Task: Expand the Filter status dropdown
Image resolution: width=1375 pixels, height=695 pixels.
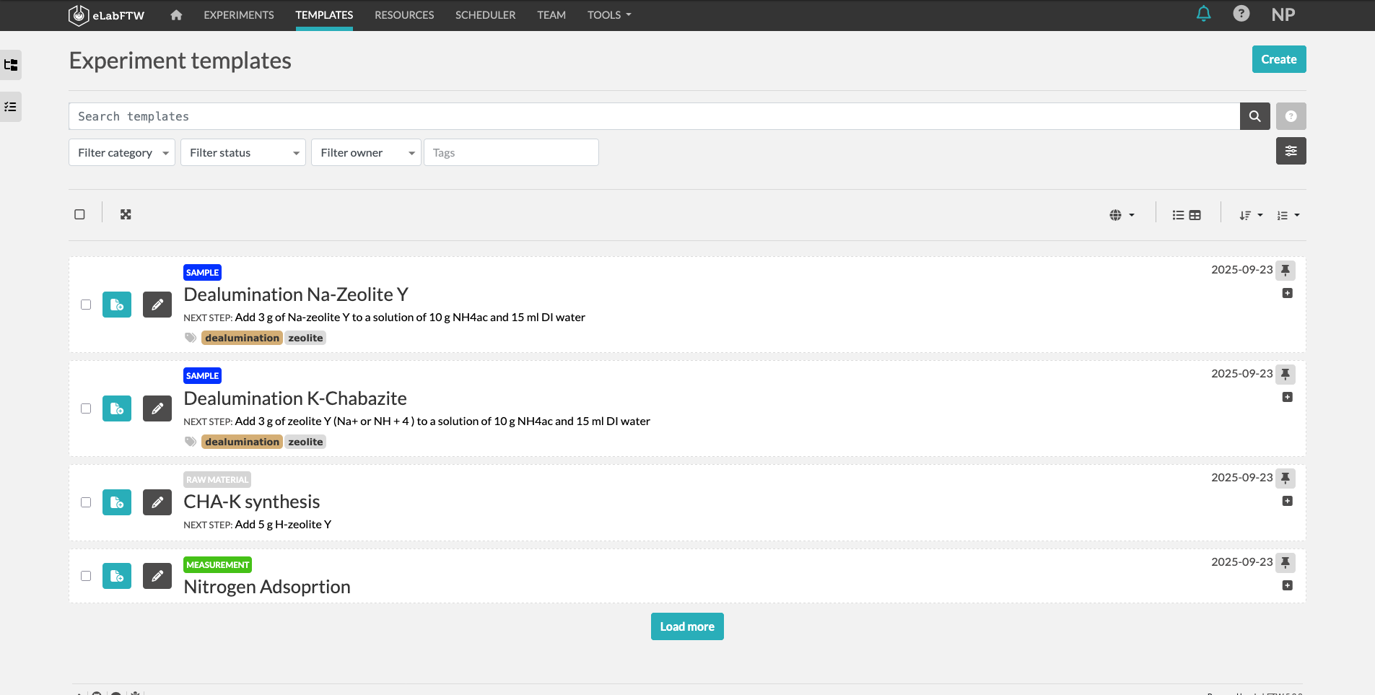Action: click(243, 152)
